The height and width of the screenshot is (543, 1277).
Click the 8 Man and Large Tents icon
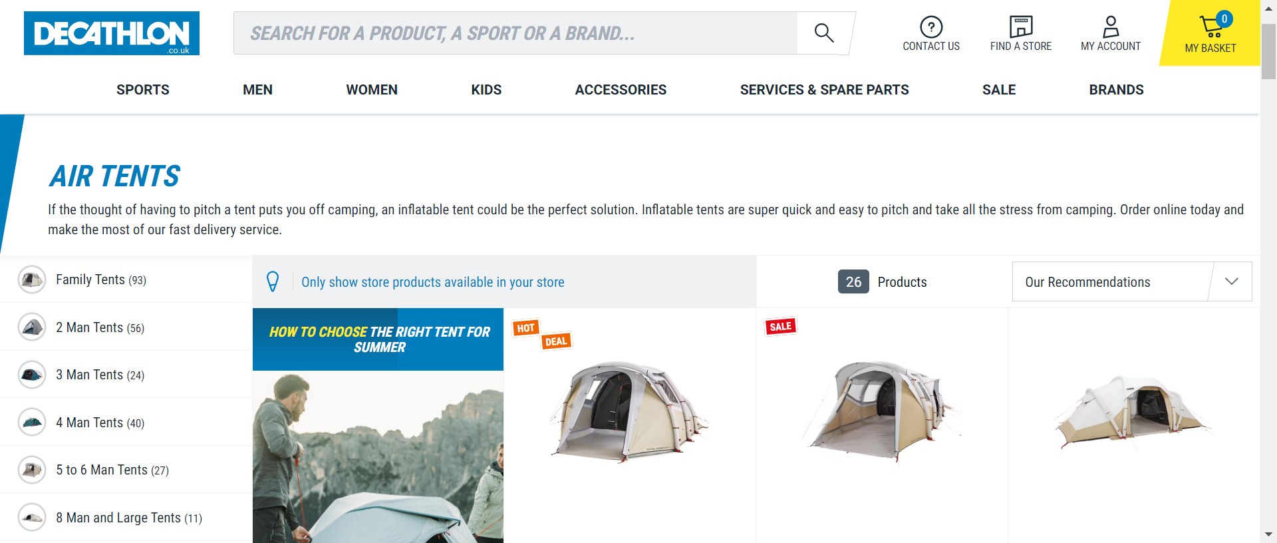pos(32,518)
